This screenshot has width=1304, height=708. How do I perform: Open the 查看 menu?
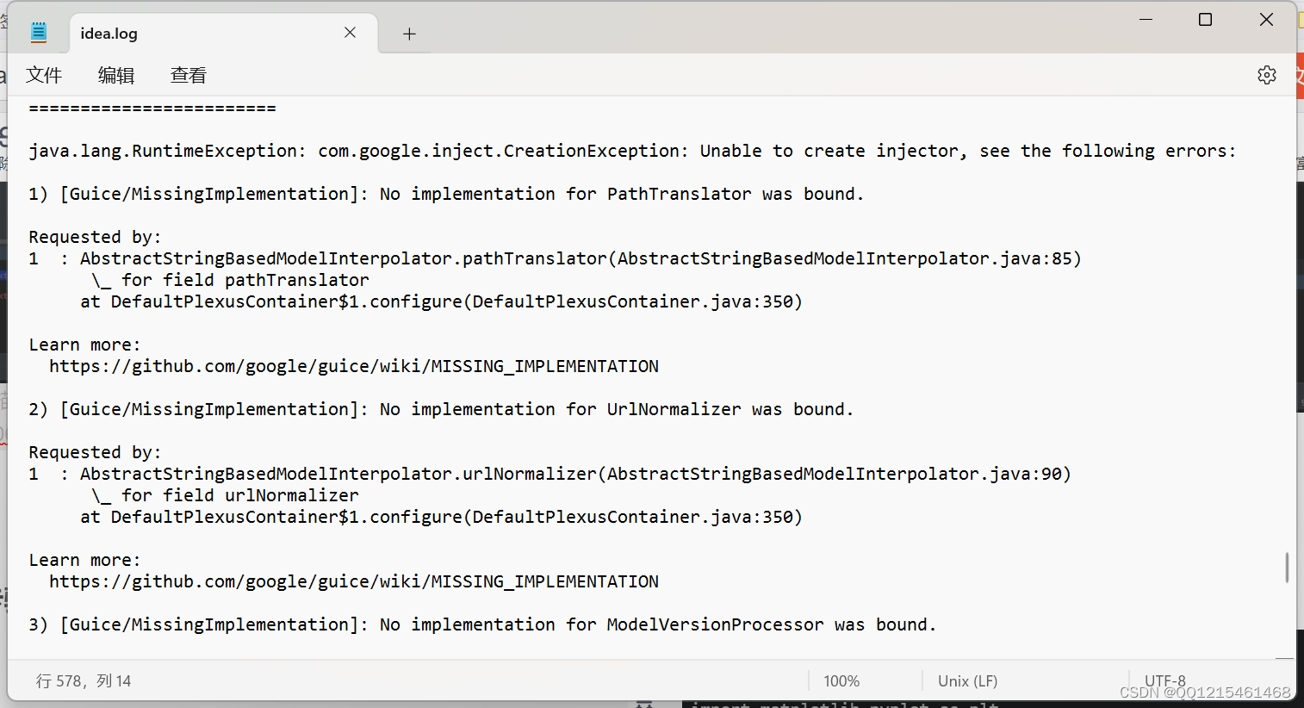pos(188,75)
